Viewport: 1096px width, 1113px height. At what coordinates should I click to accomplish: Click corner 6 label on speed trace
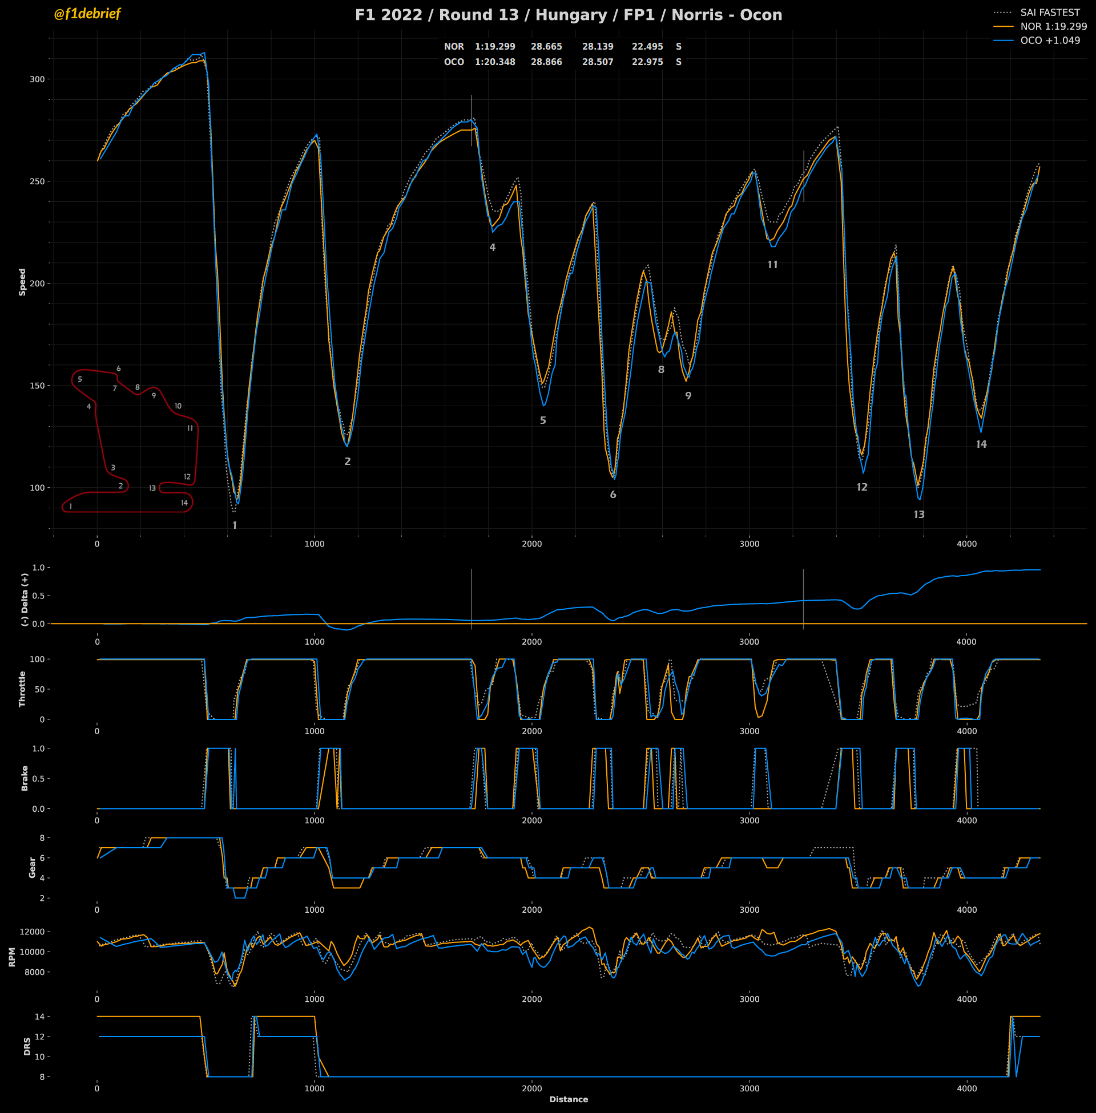coord(613,495)
